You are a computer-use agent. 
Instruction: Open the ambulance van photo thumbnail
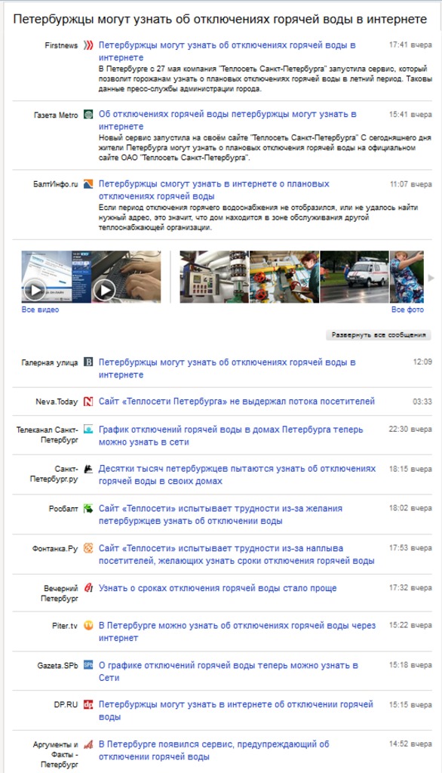(355, 276)
